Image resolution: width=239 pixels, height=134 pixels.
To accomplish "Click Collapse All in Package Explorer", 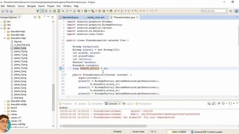I will click(x=35, y=17).
